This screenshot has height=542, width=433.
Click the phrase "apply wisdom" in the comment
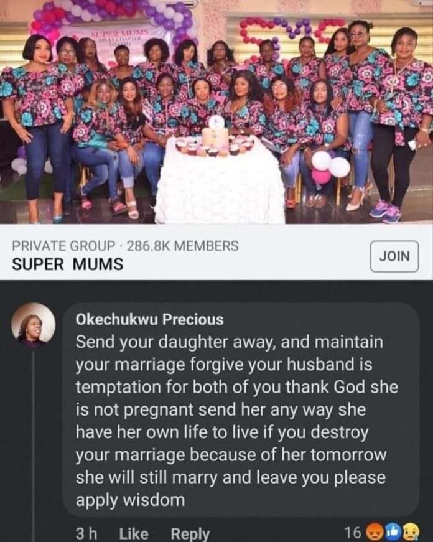pyautogui.click(x=130, y=499)
